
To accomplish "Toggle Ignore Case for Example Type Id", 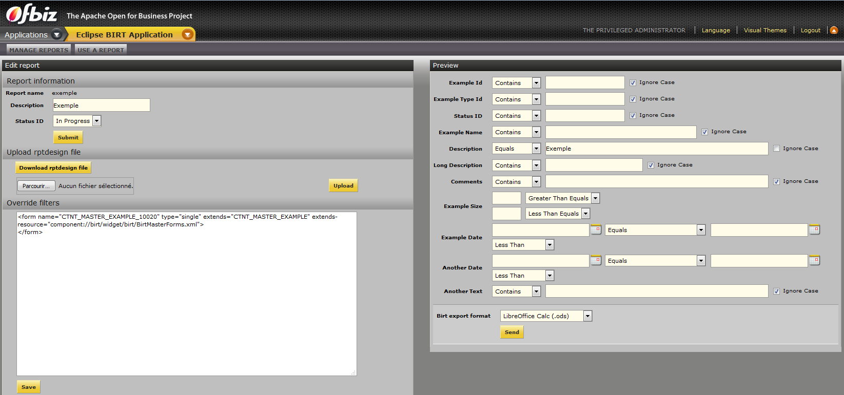I will click(x=633, y=99).
